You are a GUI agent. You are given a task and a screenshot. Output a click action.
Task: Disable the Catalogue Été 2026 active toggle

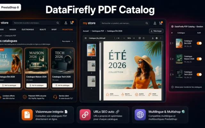point(199,43)
